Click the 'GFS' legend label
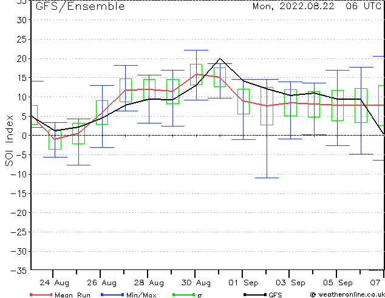 [275, 295]
